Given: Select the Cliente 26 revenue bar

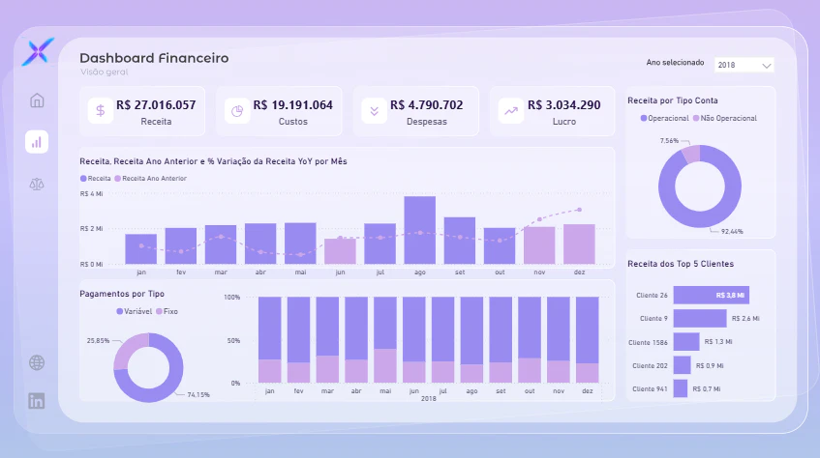Looking at the screenshot, I should tap(712, 295).
